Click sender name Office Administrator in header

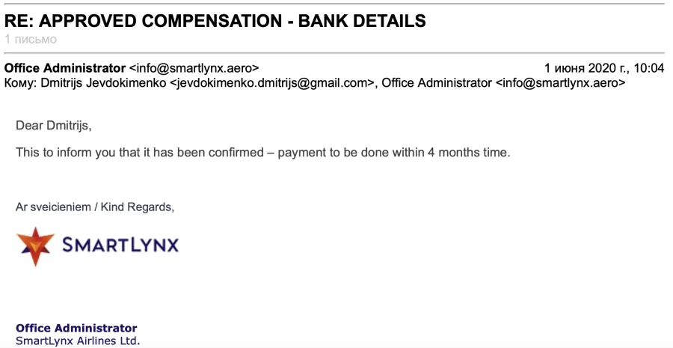coord(65,68)
